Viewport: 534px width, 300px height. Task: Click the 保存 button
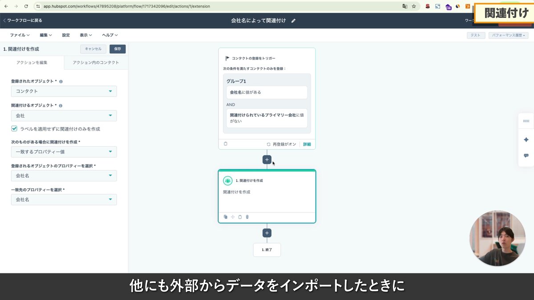click(x=117, y=49)
